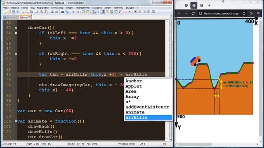The height and width of the screenshot is (148, 264).
Task: Open the Document Map icon
Action: tap(112, 12)
